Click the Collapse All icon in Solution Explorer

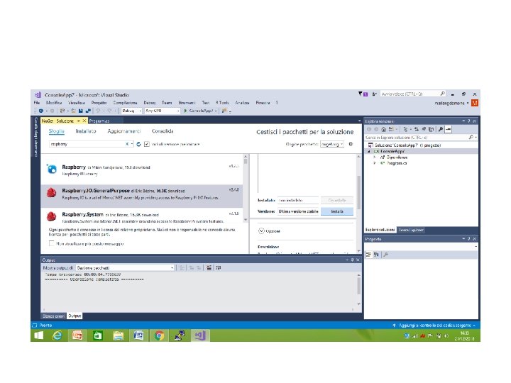(x=424, y=129)
